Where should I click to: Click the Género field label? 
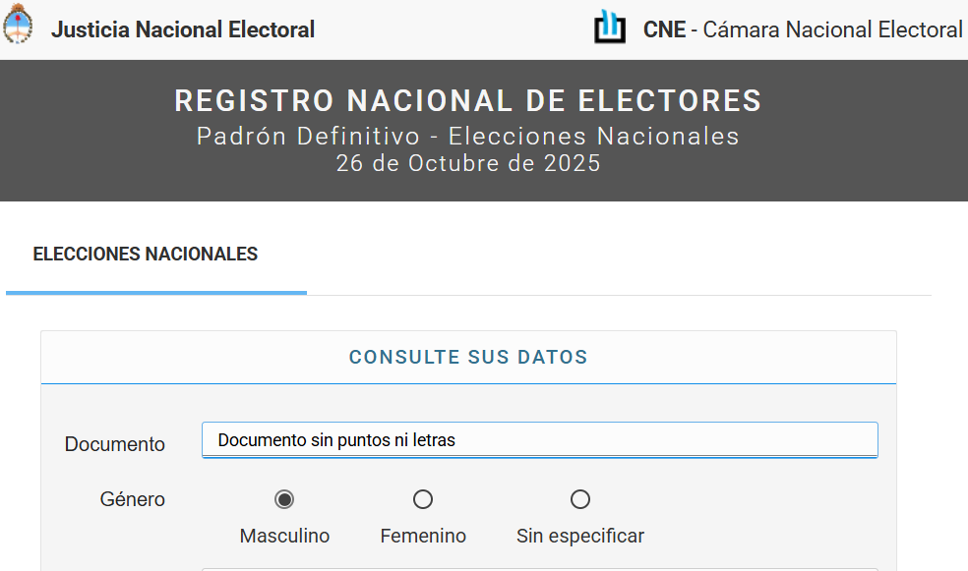(132, 499)
